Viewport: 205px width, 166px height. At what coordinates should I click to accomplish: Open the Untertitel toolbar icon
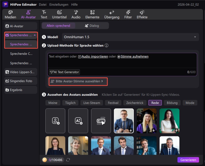(60, 14)
